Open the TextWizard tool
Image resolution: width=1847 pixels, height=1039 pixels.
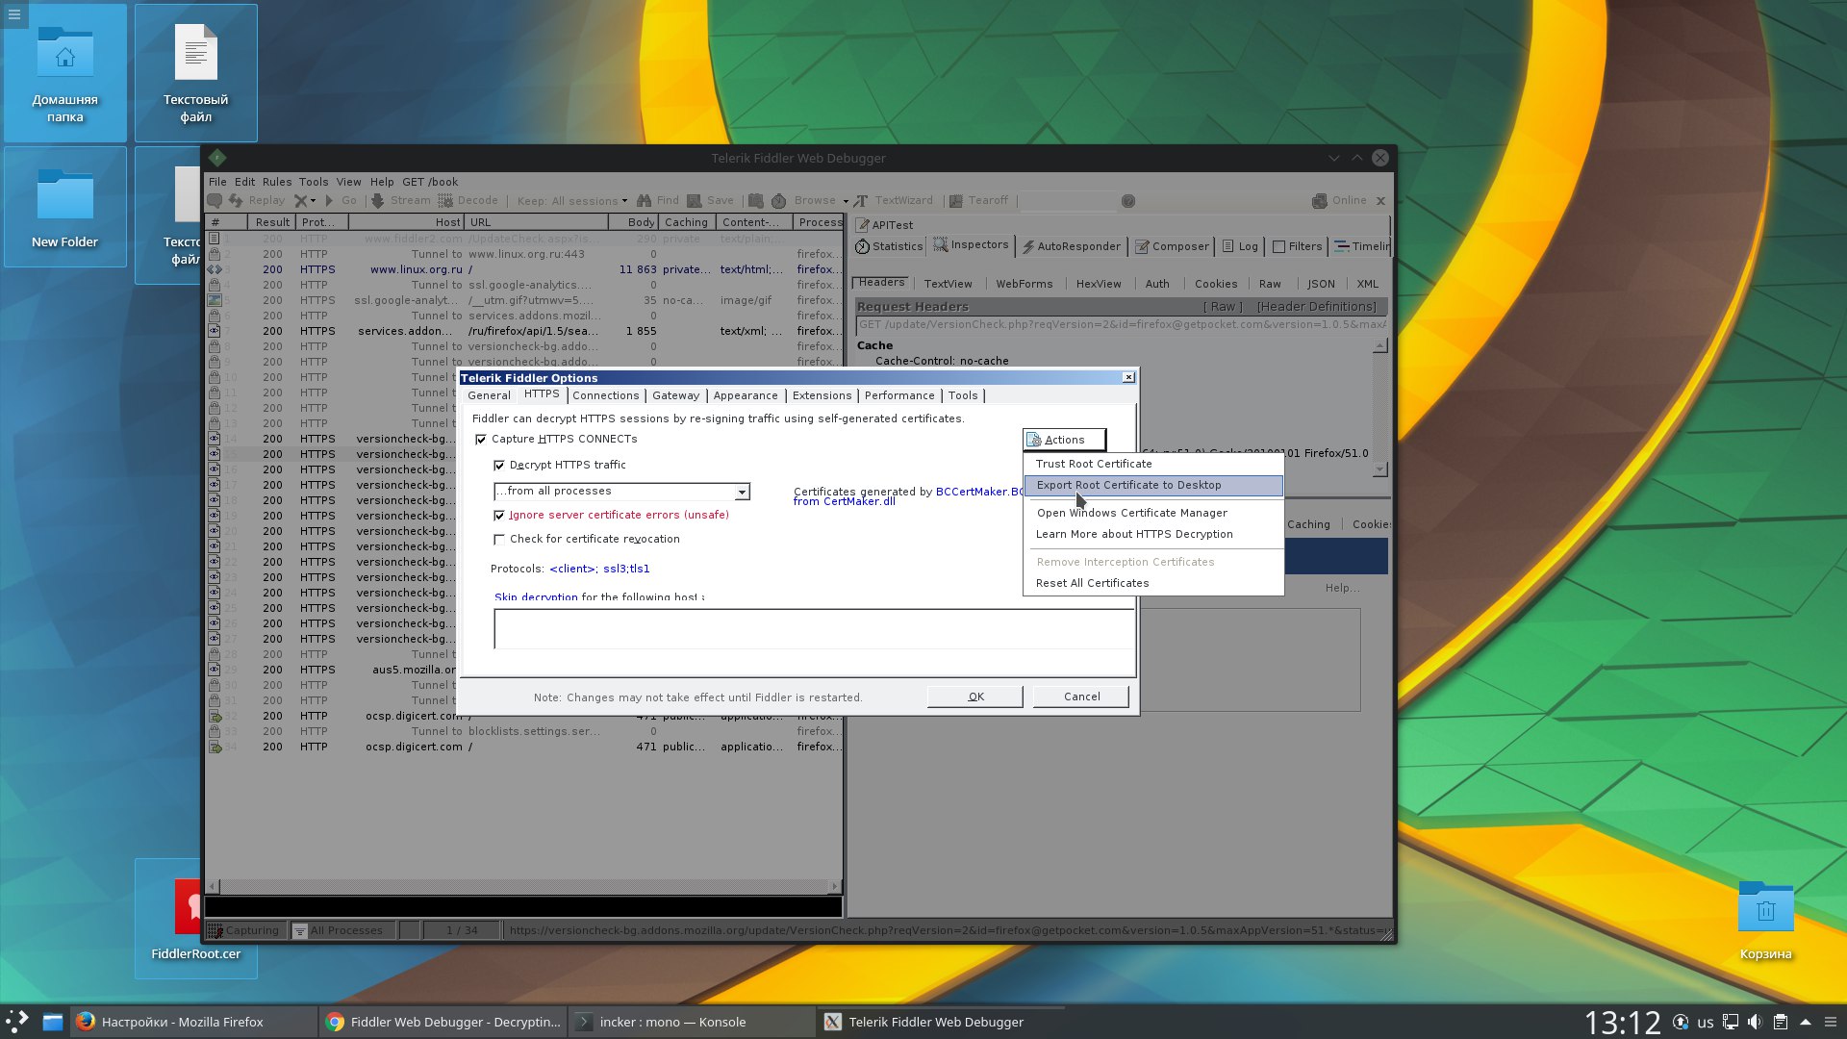[894, 201]
